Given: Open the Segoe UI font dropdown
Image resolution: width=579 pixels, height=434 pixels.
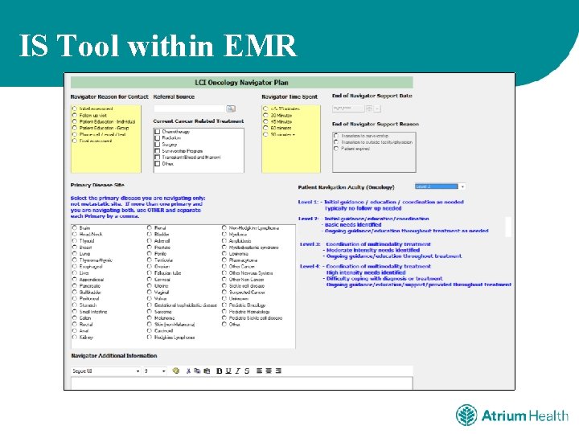Looking at the screenshot, I should [138, 371].
